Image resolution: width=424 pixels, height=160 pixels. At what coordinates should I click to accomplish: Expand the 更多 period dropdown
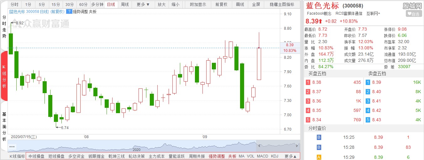143,5
